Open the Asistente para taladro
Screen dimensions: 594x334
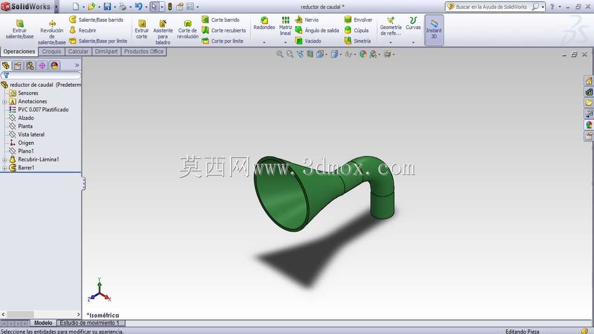(163, 32)
